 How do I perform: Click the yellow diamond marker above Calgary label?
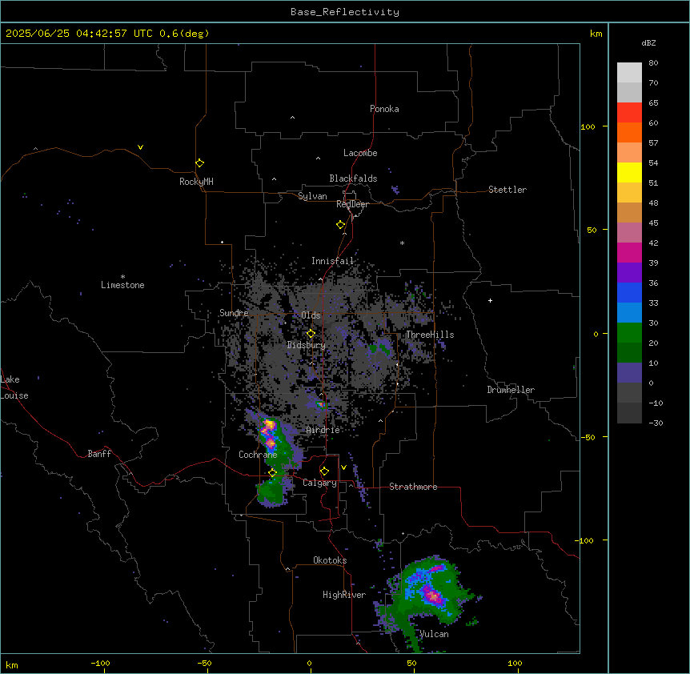pos(324,471)
